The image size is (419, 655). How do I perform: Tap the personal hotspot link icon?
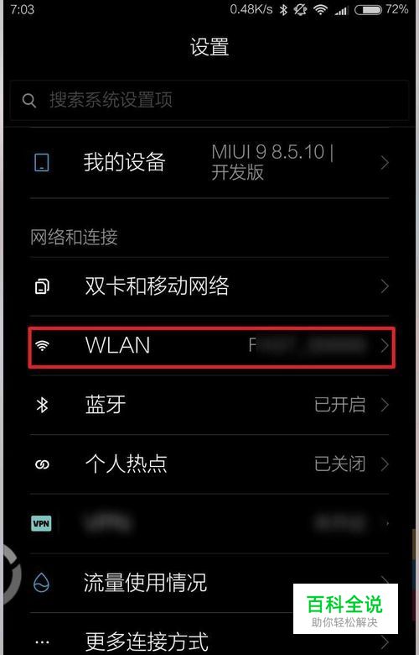pyautogui.click(x=42, y=464)
